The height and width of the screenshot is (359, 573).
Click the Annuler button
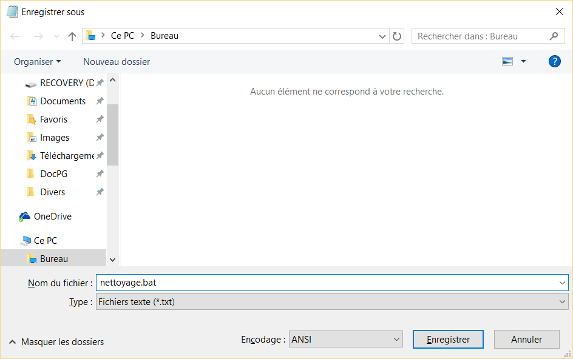click(527, 339)
